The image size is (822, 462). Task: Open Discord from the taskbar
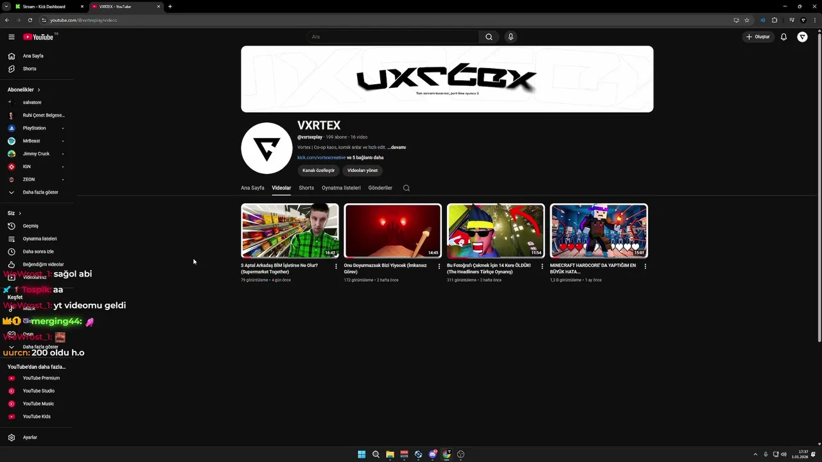[x=432, y=454]
